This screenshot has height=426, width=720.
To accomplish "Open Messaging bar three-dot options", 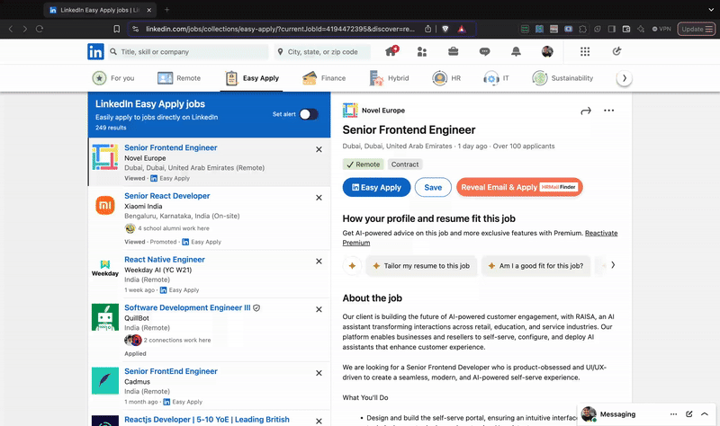I will 673,414.
